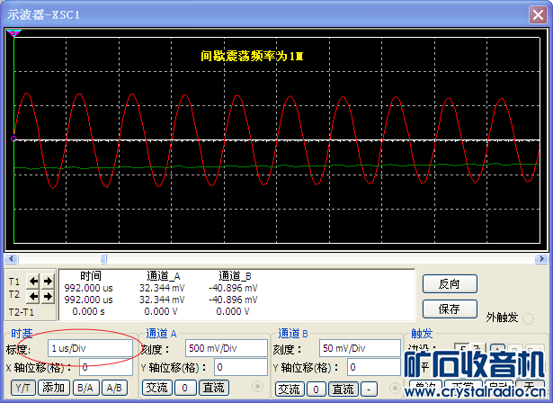Set Channel A coupling to 直流 (DC)
Viewport: 553px width, 403px height.
(212, 388)
